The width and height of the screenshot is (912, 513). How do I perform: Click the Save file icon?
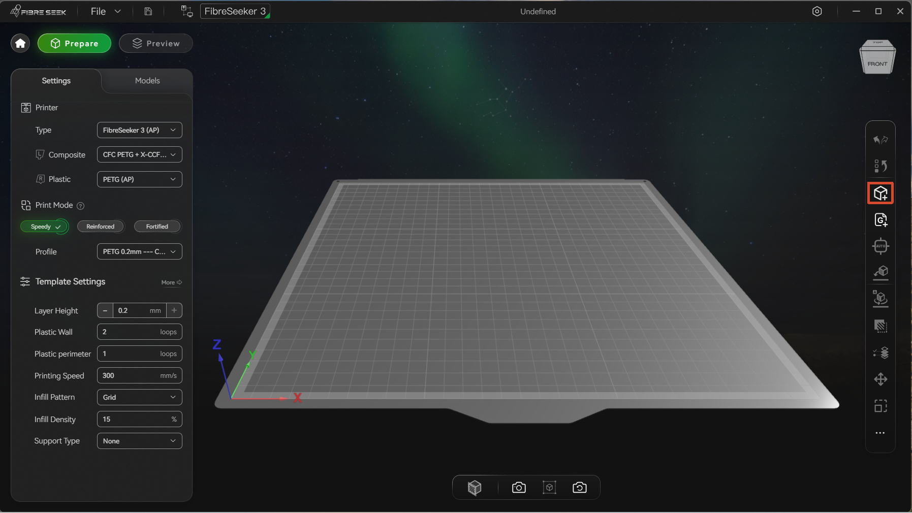click(148, 11)
